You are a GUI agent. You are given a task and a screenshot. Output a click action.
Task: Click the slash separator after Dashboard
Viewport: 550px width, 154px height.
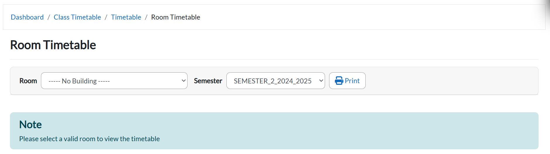[x=49, y=17]
